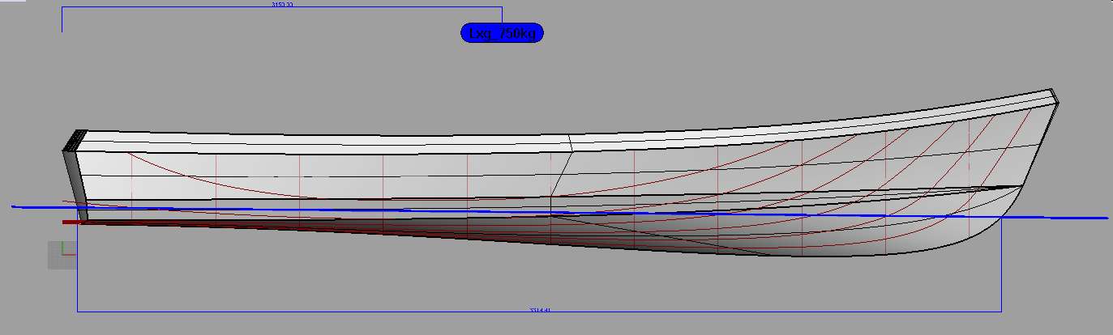
Task: Select the bottom dimension's right vertical extension line
Action: point(1001,267)
